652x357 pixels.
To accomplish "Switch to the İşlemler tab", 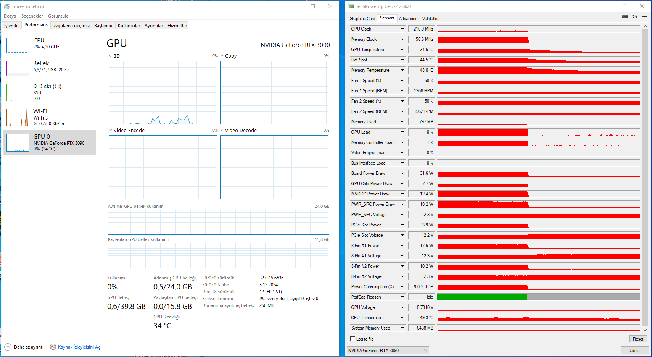I will tap(12, 26).
